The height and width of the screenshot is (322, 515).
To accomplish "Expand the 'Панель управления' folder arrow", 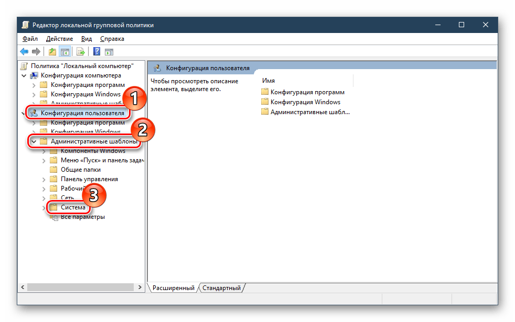I will pos(44,179).
